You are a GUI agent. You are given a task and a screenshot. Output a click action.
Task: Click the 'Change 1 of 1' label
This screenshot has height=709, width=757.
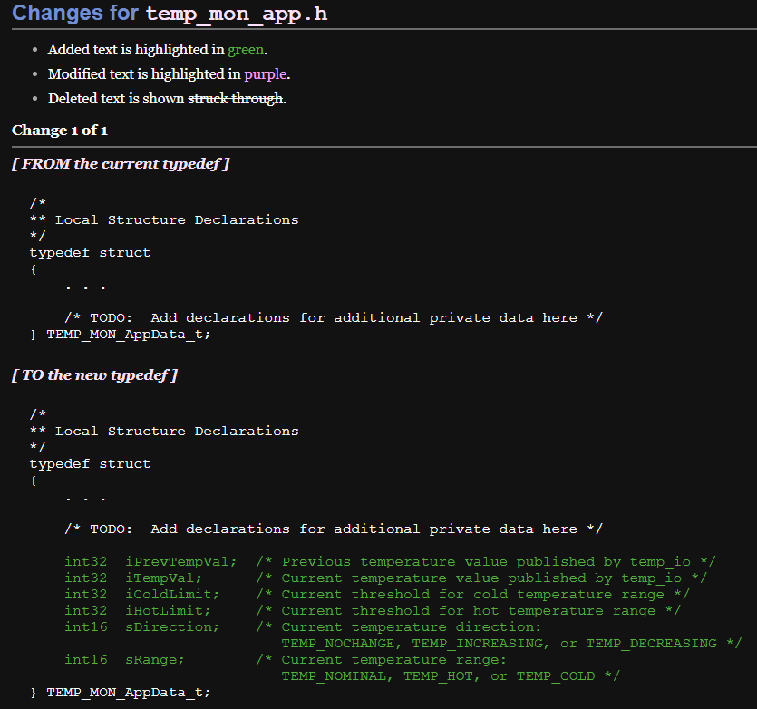point(60,131)
